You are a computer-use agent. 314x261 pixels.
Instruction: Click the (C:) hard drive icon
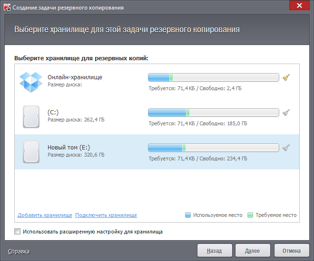31,116
